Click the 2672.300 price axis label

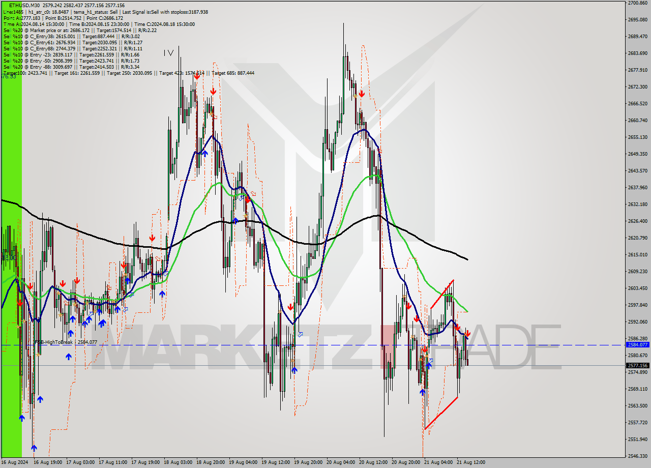pyautogui.click(x=638, y=87)
